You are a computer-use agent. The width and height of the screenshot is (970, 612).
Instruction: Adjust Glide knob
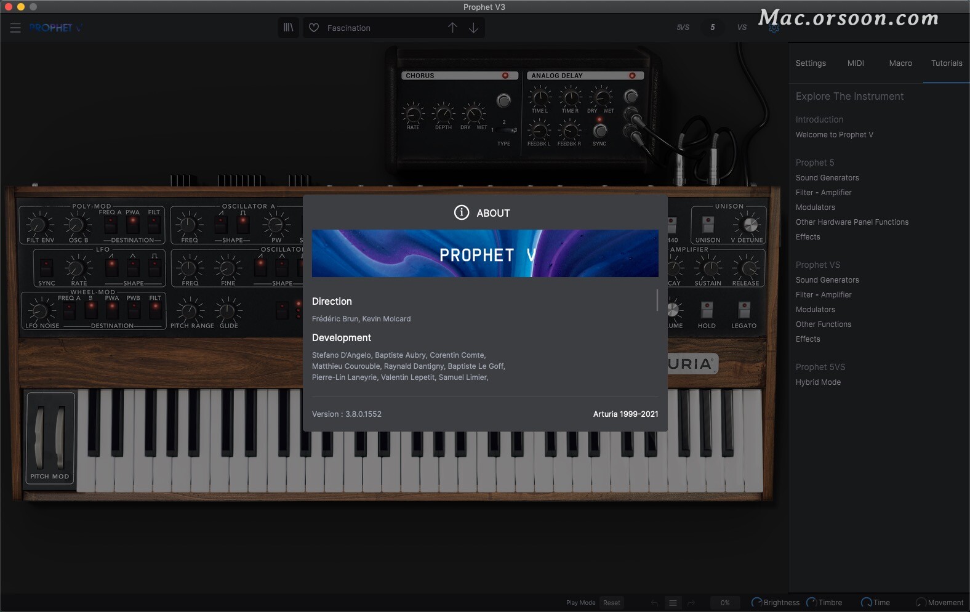pyautogui.click(x=228, y=310)
